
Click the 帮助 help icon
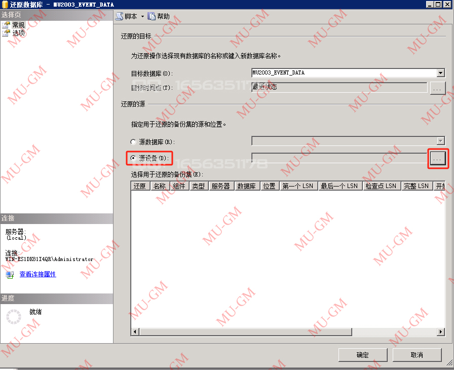[x=152, y=16]
